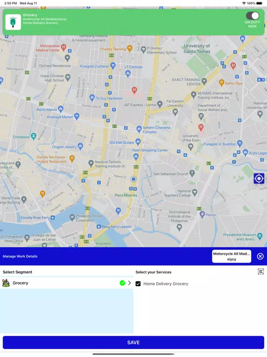Click the Grocery segment basket icon
Image resolution: width=267 pixels, height=357 pixels.
pos(6,283)
